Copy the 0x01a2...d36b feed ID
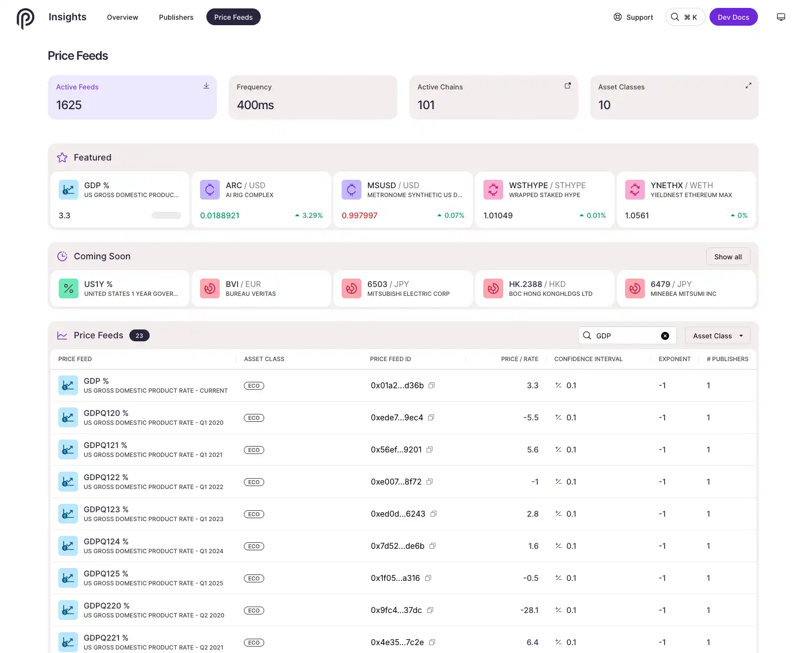The width and height of the screenshot is (793, 653). pos(432,385)
